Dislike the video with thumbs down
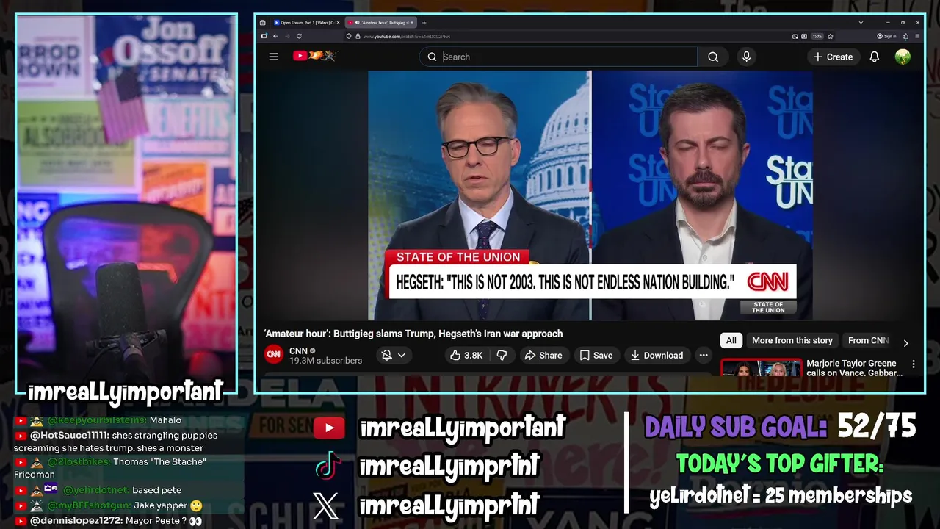Viewport: 940px width, 529px height. point(502,355)
